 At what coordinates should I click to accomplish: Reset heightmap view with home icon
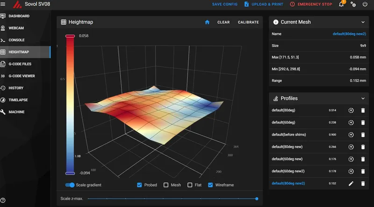tap(207, 22)
